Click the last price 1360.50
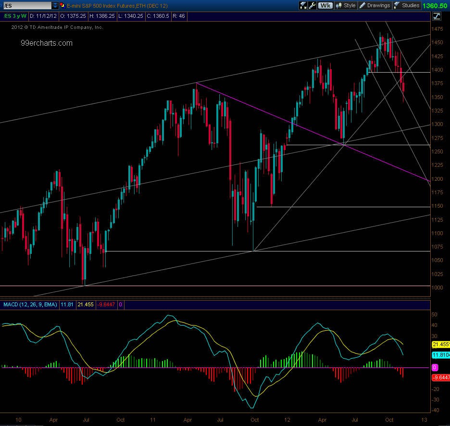The height and width of the screenshot is (426, 450). pyautogui.click(x=435, y=6)
